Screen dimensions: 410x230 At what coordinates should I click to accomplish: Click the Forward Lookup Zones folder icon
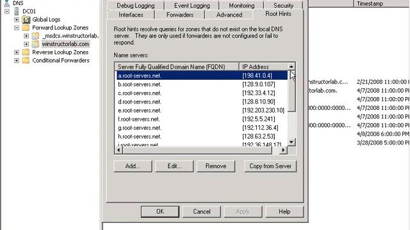click(26, 27)
